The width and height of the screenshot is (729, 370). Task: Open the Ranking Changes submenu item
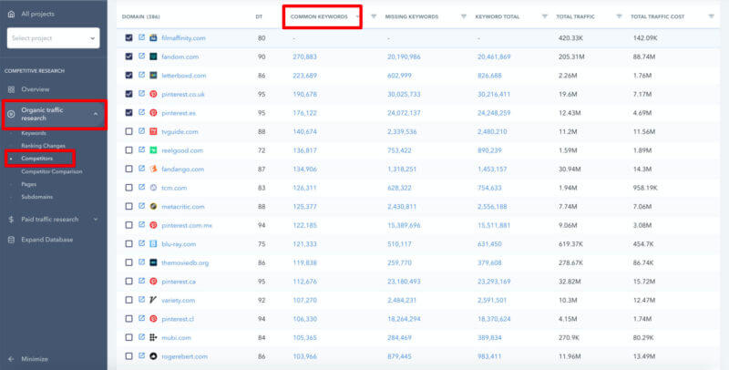pos(43,146)
